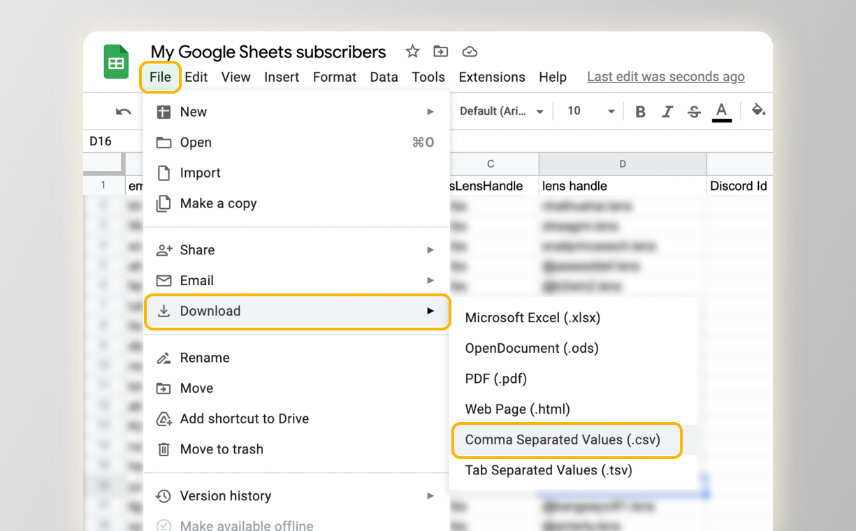The width and height of the screenshot is (856, 531).
Task: Select column C header
Action: (x=491, y=164)
